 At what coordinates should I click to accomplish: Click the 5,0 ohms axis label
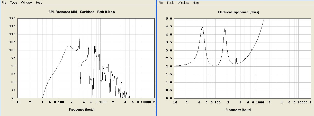(x=169, y=19)
